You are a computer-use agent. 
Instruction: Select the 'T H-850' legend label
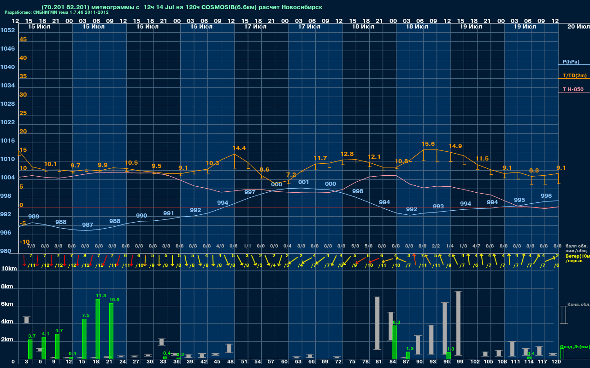tap(573, 89)
